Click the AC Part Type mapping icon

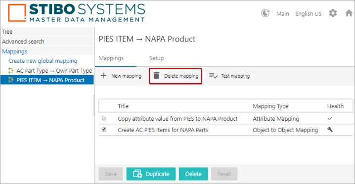point(11,71)
